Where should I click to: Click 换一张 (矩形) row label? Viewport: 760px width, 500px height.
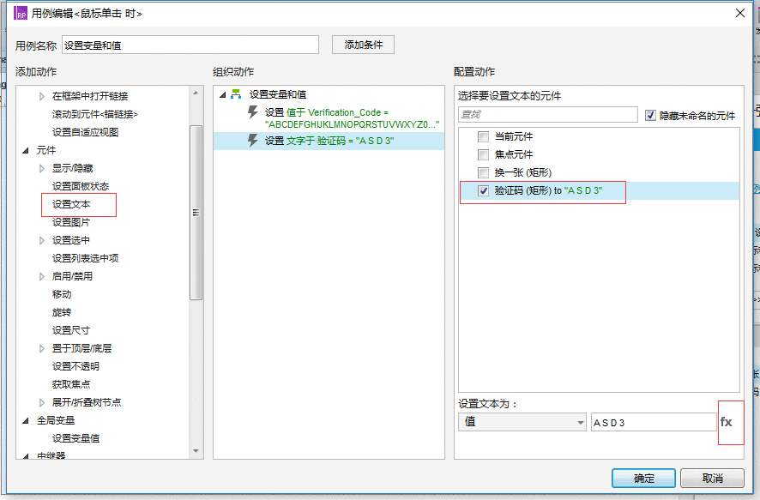(523, 172)
